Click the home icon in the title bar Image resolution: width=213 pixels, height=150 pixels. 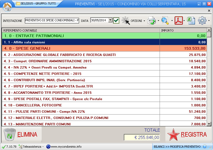[7, 7]
